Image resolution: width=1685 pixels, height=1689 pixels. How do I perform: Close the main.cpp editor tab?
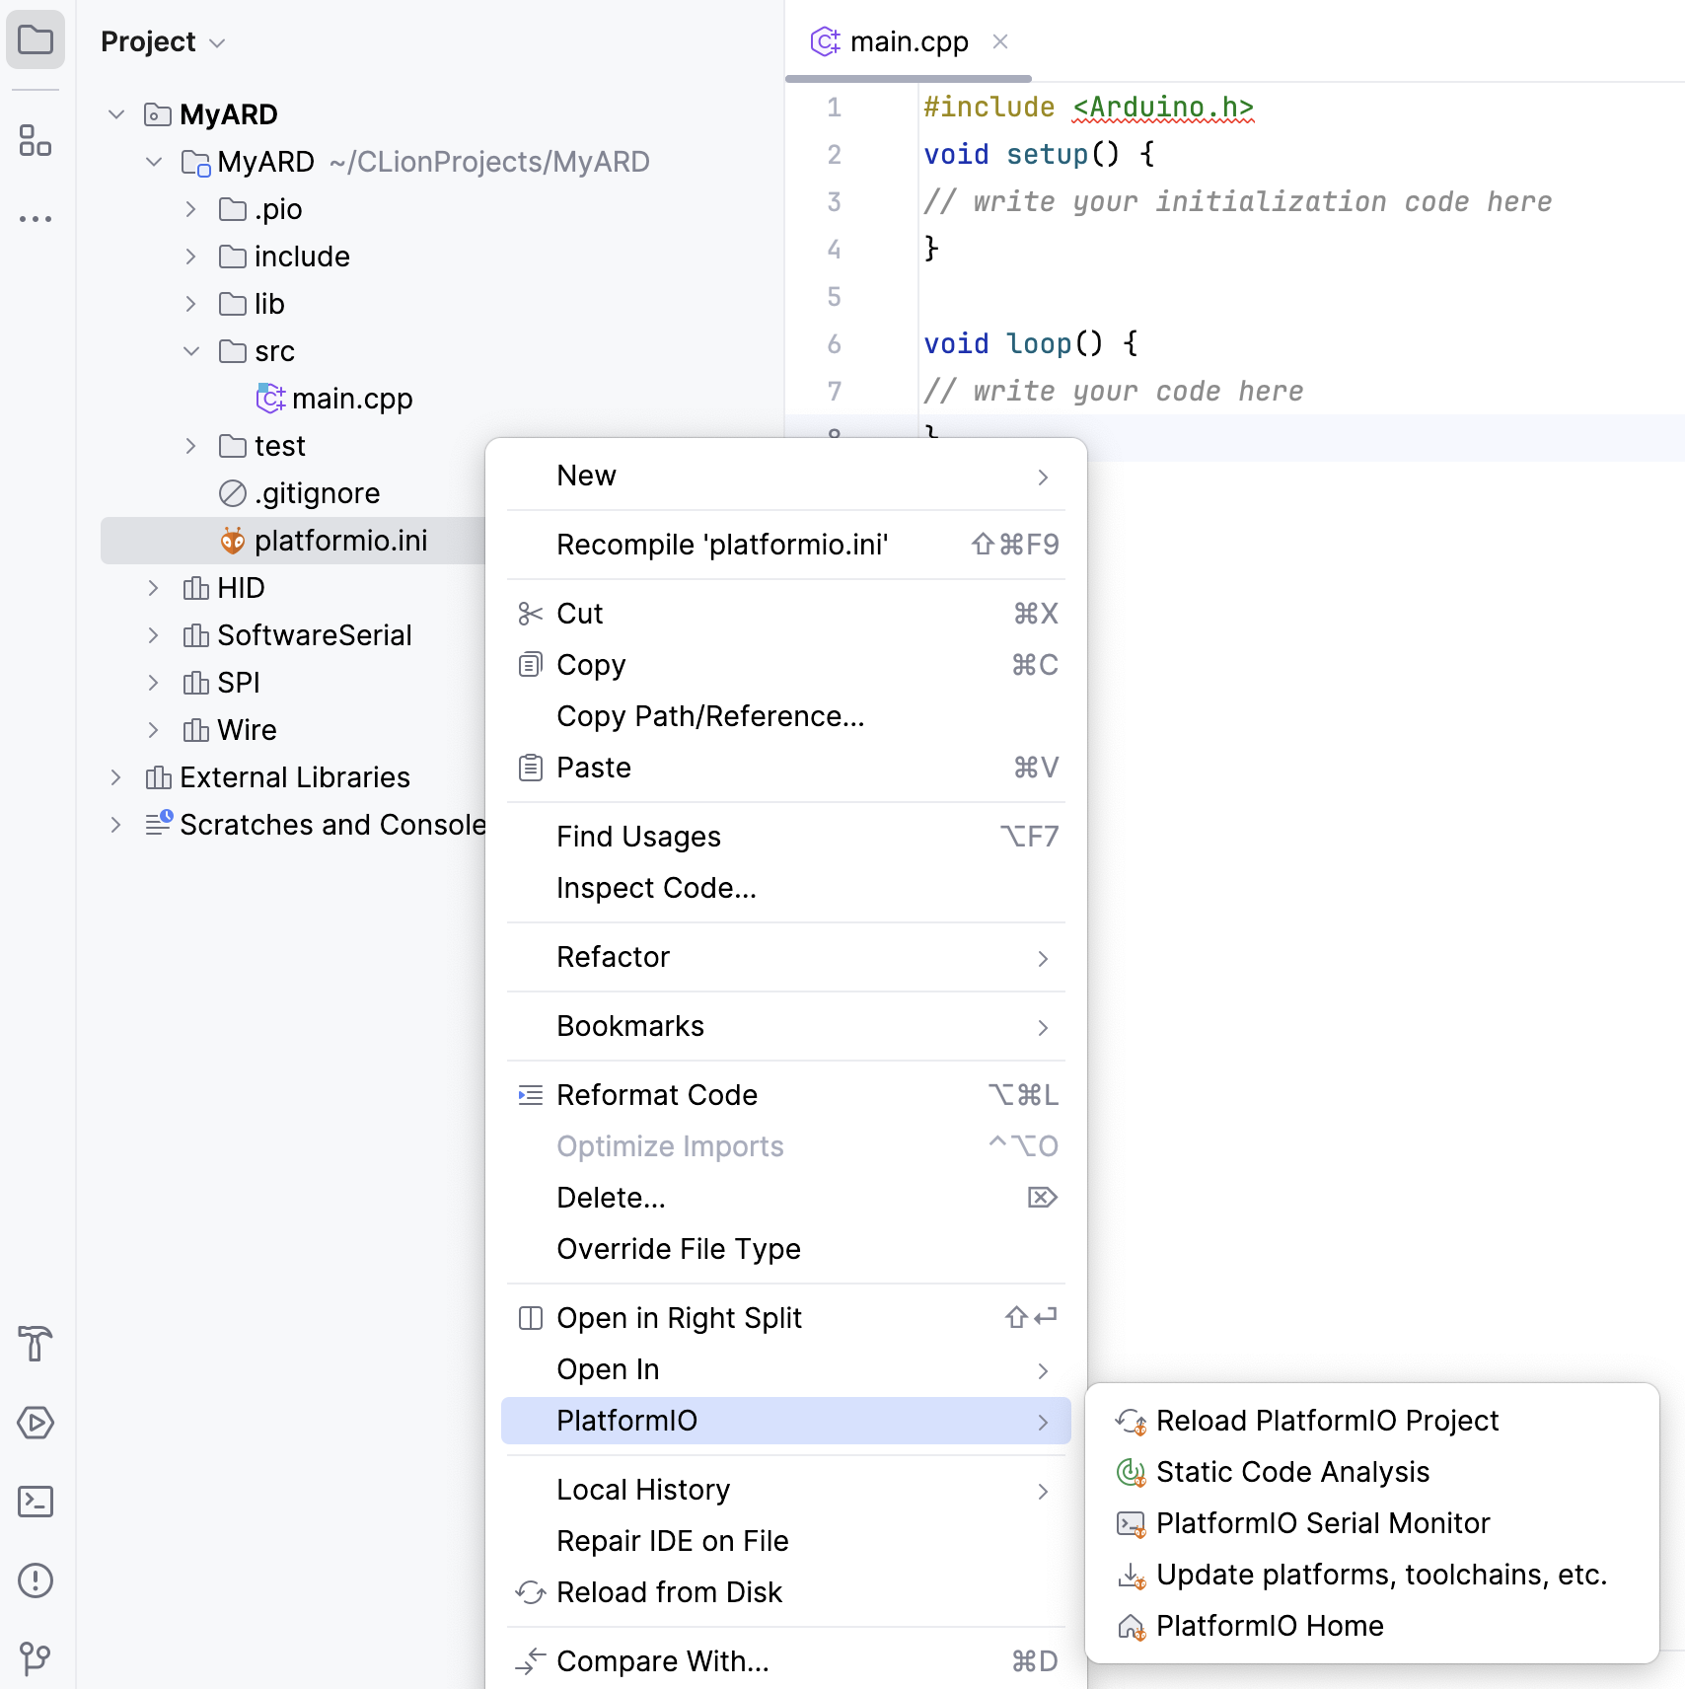click(x=1001, y=41)
